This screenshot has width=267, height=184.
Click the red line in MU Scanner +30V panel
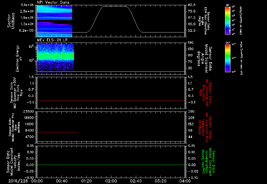point(111,101)
